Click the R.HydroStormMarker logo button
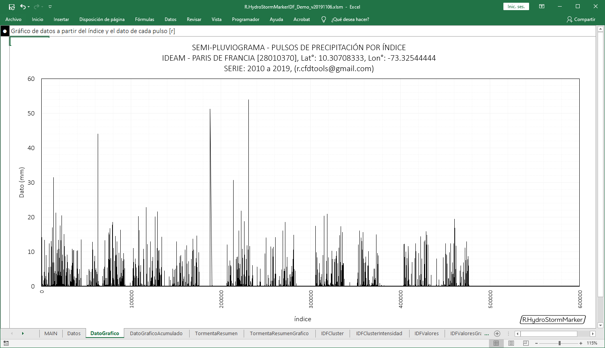The image size is (605, 348). (x=553, y=320)
